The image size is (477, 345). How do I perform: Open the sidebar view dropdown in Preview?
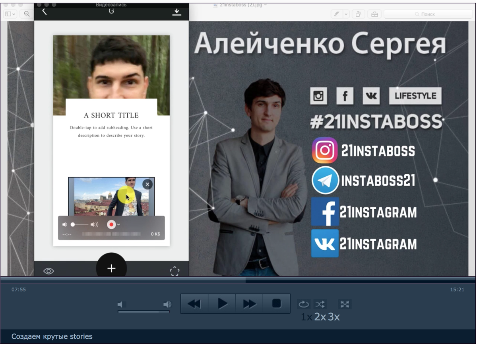click(x=10, y=14)
